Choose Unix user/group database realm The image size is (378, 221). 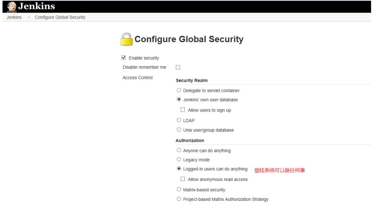[x=179, y=130]
